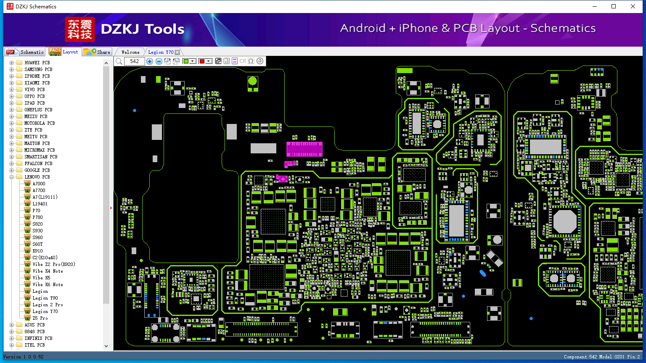Toggle the pink bars pad display icon
Screen dimensions: 646x363
coord(235,61)
